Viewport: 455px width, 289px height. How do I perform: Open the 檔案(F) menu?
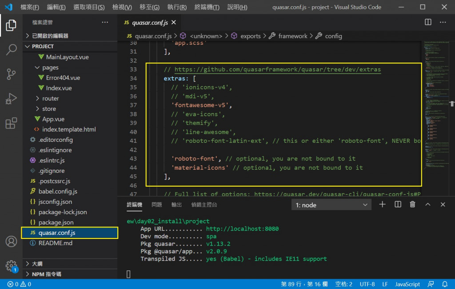(30, 7)
